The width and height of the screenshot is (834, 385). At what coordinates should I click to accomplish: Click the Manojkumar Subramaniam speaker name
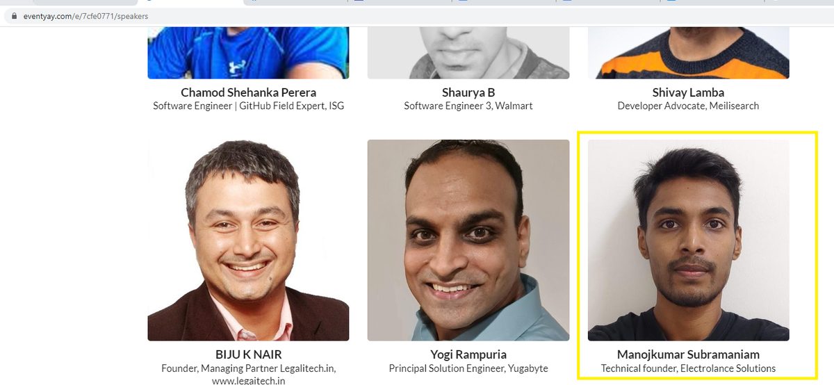(689, 354)
